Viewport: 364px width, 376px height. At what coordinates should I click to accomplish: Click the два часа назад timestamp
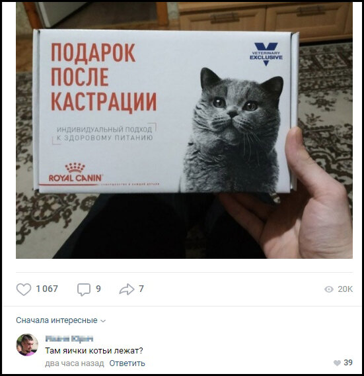coord(75,363)
